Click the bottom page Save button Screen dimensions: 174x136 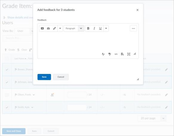(x=34, y=131)
